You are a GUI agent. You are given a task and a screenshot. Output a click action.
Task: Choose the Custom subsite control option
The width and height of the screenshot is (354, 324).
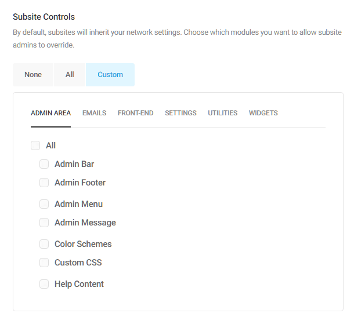(110, 75)
